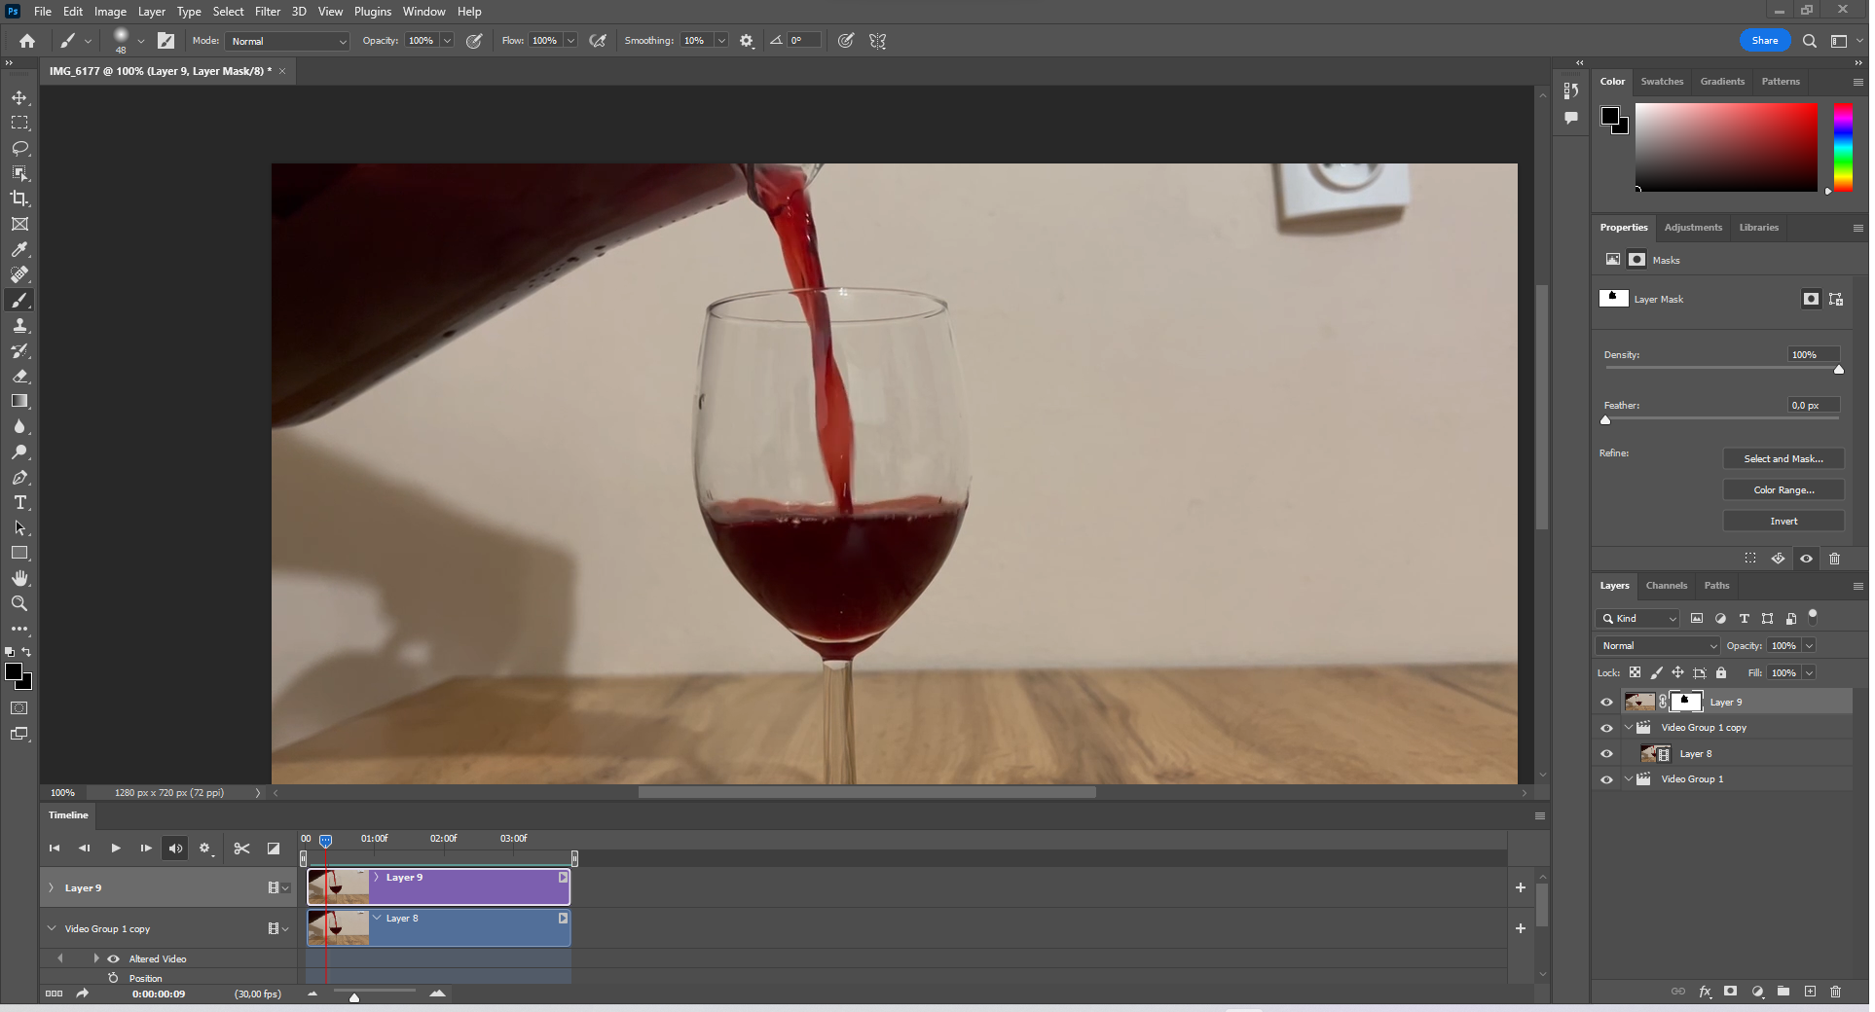Toggle visibility of Video Group 1

1607,779
